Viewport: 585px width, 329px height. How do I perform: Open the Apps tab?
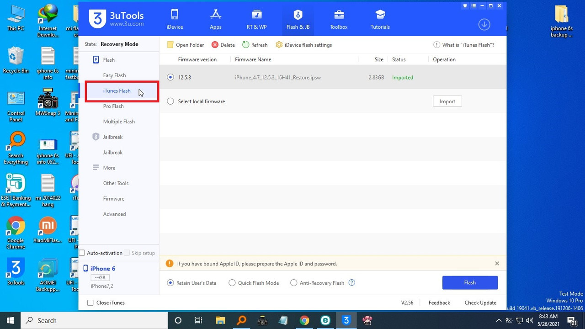coord(216,20)
